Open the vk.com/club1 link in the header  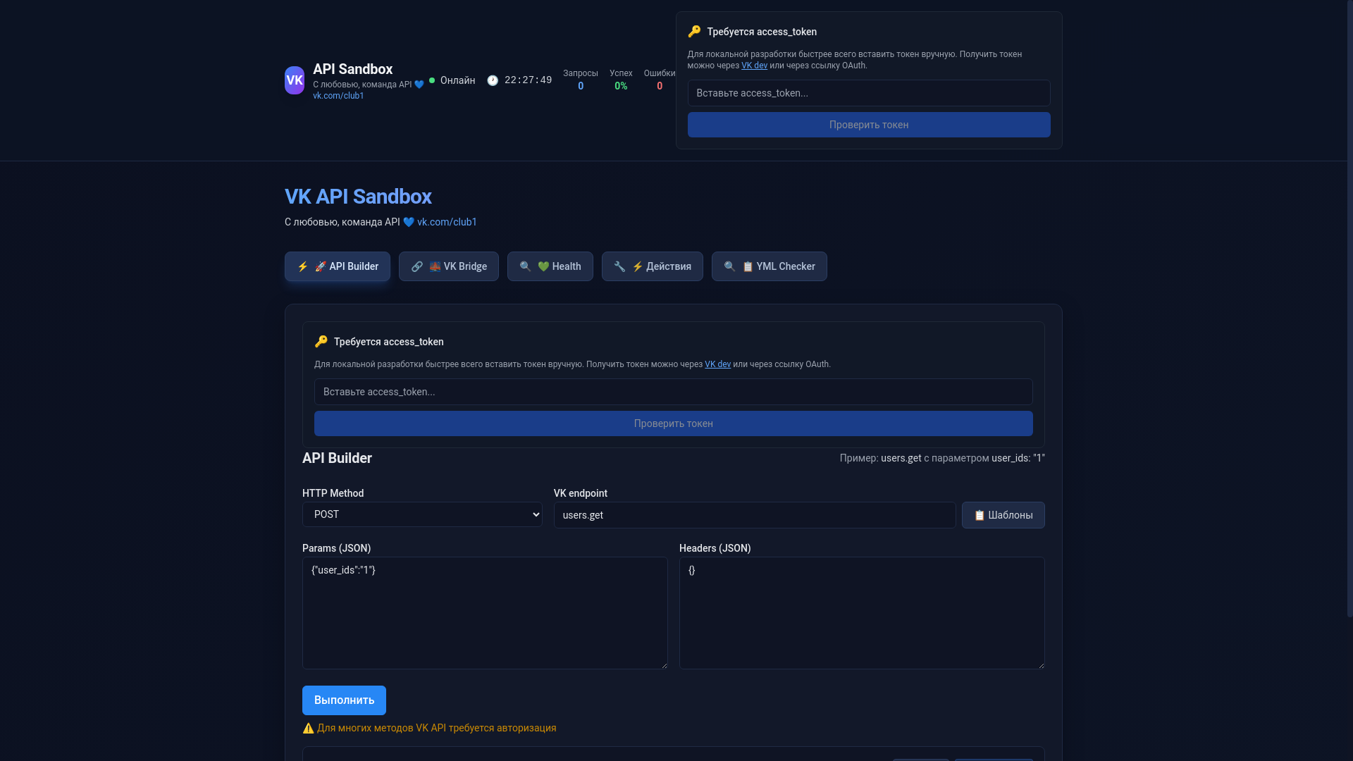pyautogui.click(x=338, y=96)
